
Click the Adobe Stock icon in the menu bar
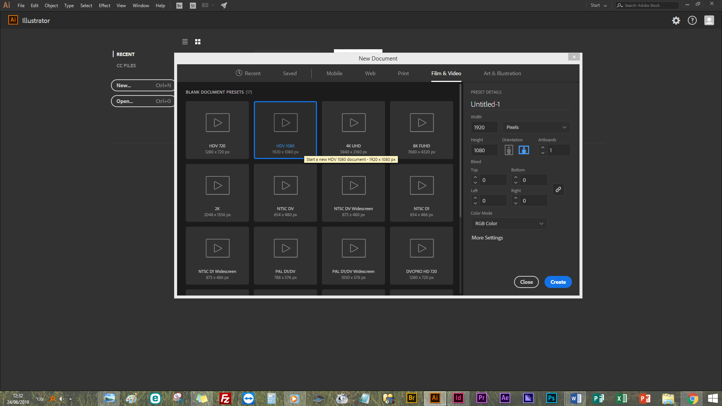tap(193, 6)
